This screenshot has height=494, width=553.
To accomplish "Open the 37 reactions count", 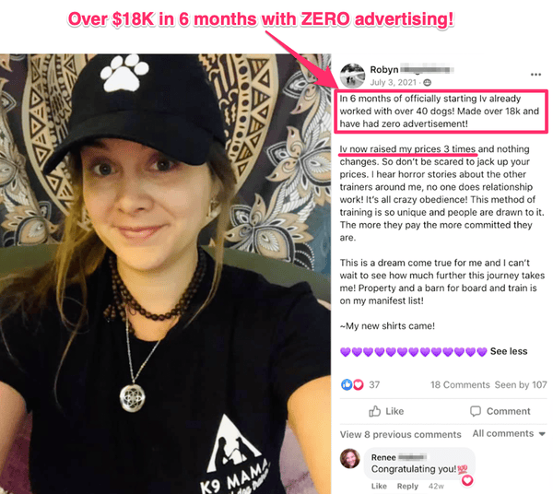I will pos(374,384).
